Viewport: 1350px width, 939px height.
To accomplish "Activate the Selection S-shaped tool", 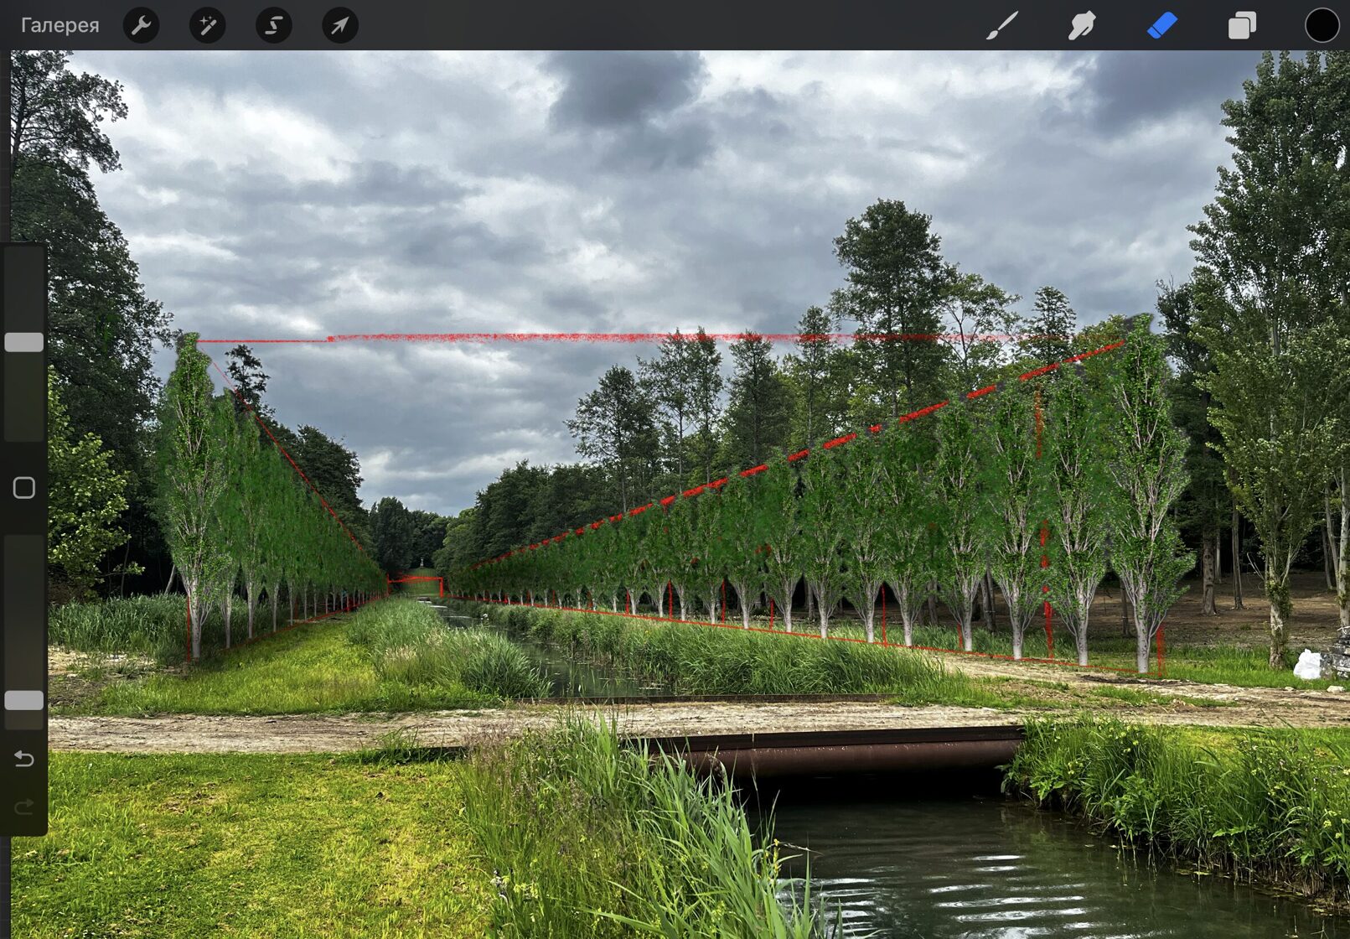I will tap(273, 25).
